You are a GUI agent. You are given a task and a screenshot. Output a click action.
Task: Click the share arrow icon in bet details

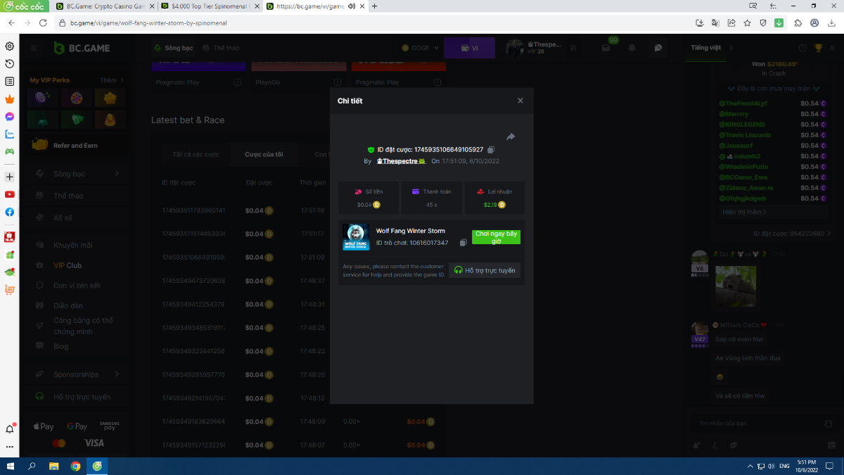click(x=511, y=137)
